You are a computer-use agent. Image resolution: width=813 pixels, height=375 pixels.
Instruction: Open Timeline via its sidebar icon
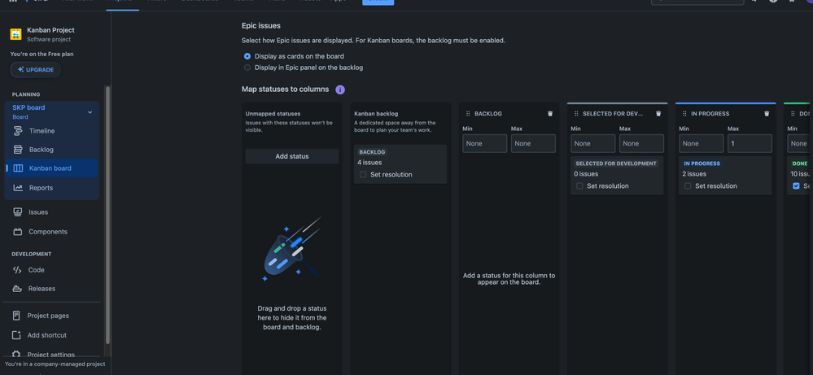pos(18,131)
